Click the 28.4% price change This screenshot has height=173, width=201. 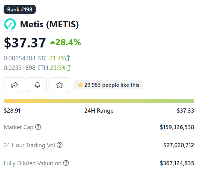coord(65,42)
